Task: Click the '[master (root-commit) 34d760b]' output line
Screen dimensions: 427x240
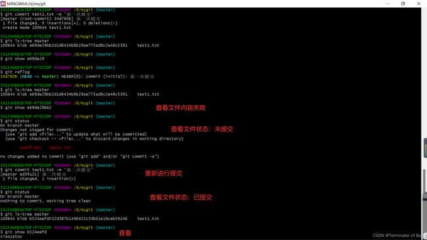Action: pyautogui.click(x=51, y=19)
